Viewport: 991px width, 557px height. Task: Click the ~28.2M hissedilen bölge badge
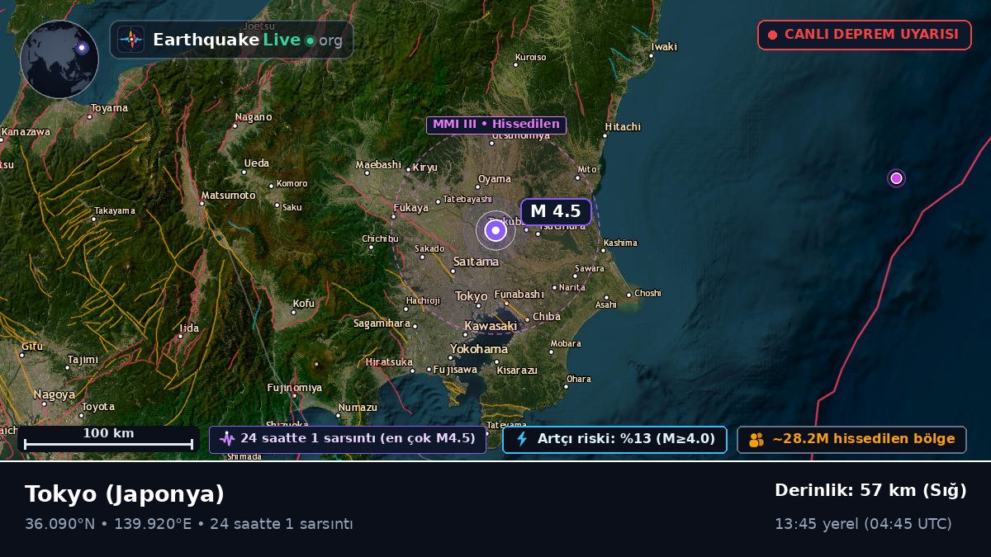[851, 439]
